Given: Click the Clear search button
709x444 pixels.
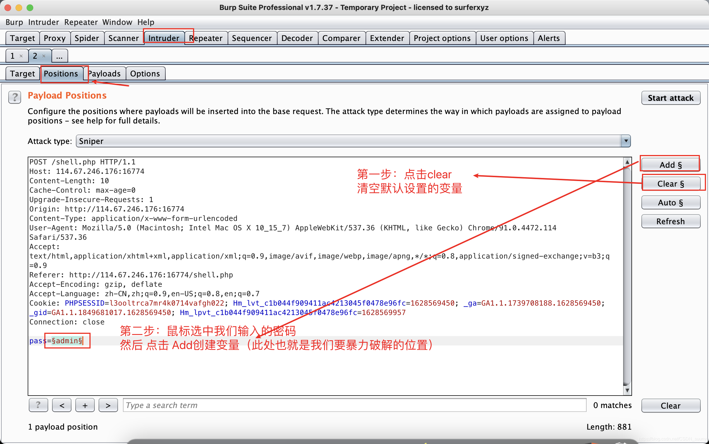Looking at the screenshot, I should coord(671,406).
